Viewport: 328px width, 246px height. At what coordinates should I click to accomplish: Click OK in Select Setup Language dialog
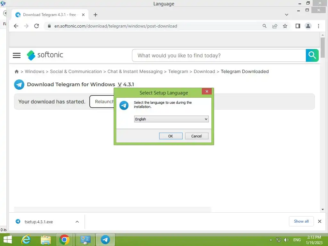coord(171,136)
